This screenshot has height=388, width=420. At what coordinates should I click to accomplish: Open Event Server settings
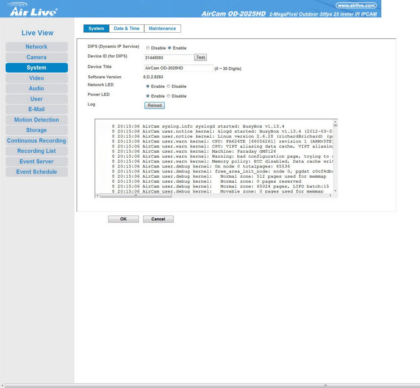37,162
